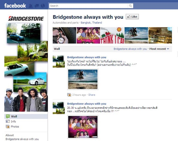Like the Bridgestone always with you page

[132, 17]
